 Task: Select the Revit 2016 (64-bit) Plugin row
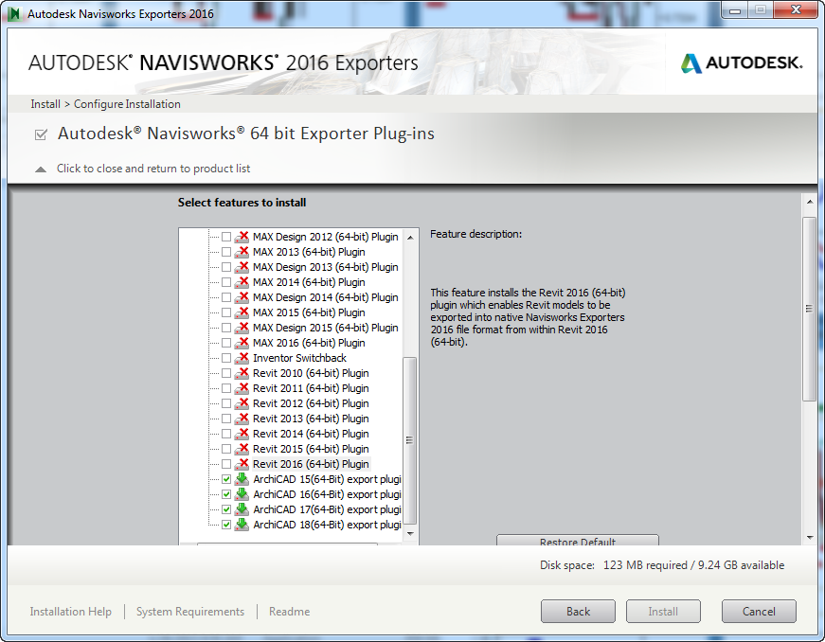pos(311,464)
